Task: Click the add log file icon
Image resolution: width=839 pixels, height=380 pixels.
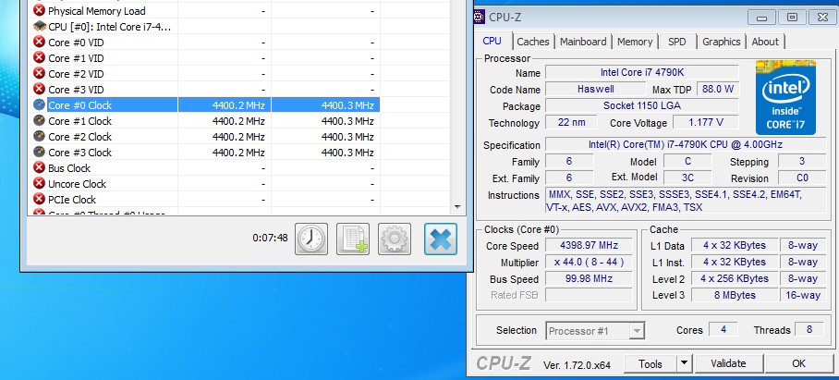Action: click(x=353, y=239)
